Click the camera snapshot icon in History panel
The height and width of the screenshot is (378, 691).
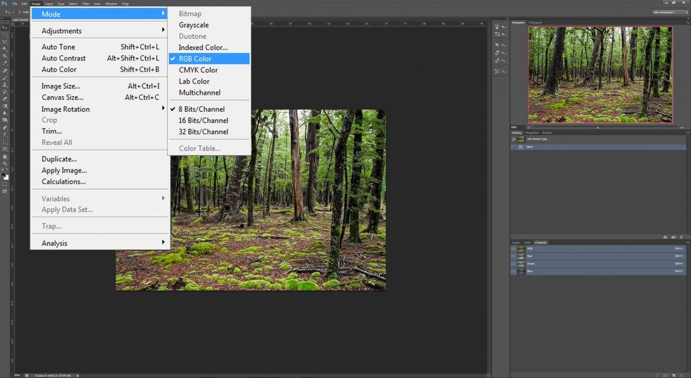[673, 237]
